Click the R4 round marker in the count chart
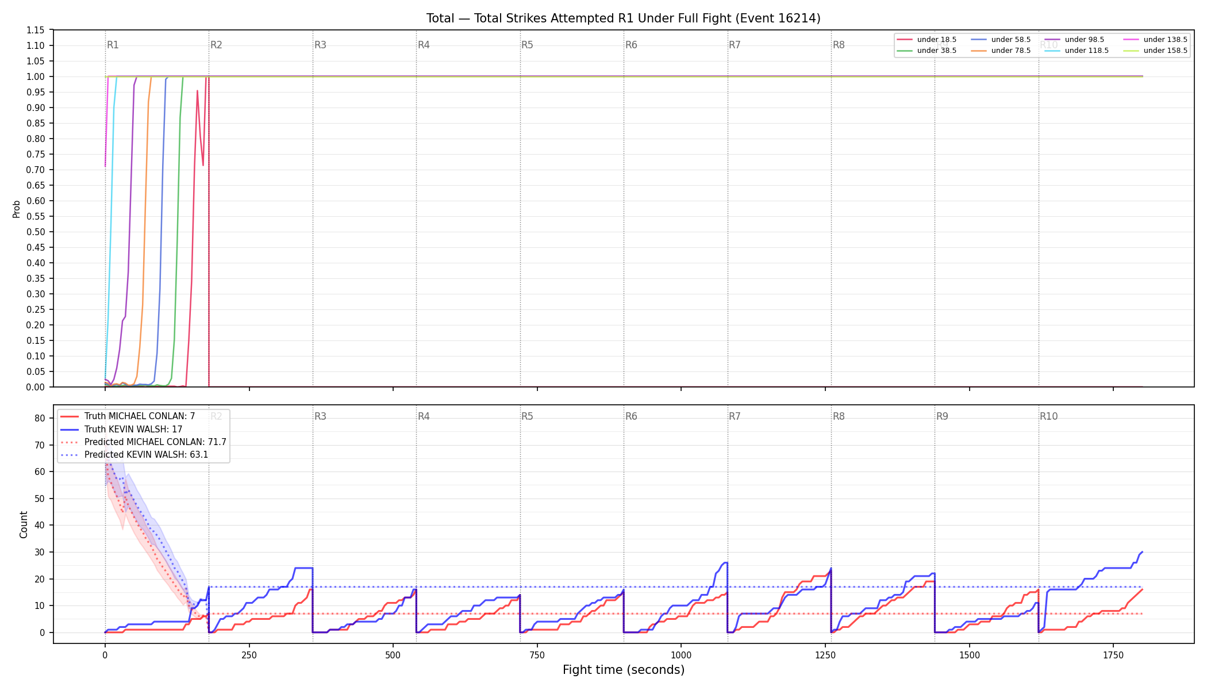1207x690 pixels. (424, 416)
